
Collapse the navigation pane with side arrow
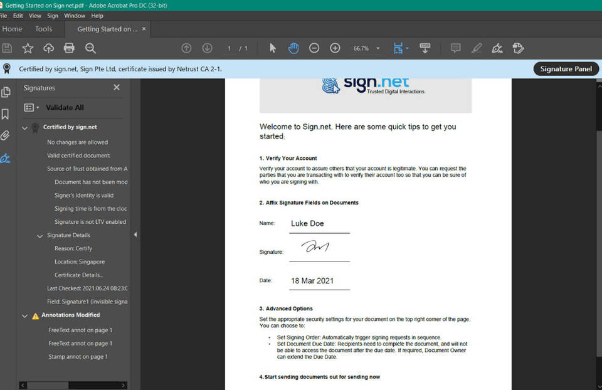135,235
